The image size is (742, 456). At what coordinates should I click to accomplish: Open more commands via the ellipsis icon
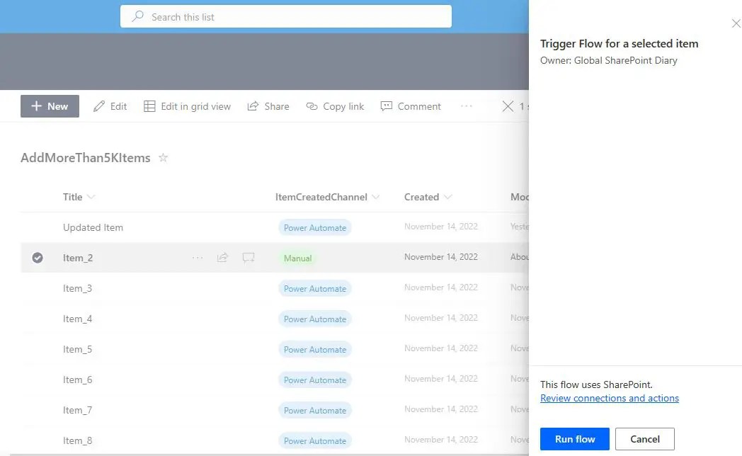[x=467, y=106]
